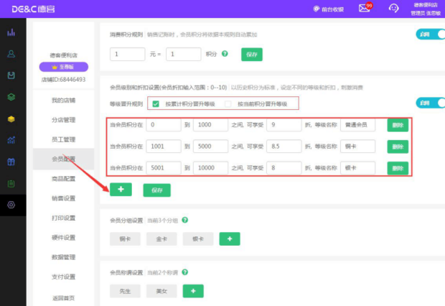The height and width of the screenshot is (306, 445).
Task: Click the ending points field showing 5000
Action: pyautogui.click(x=210, y=147)
